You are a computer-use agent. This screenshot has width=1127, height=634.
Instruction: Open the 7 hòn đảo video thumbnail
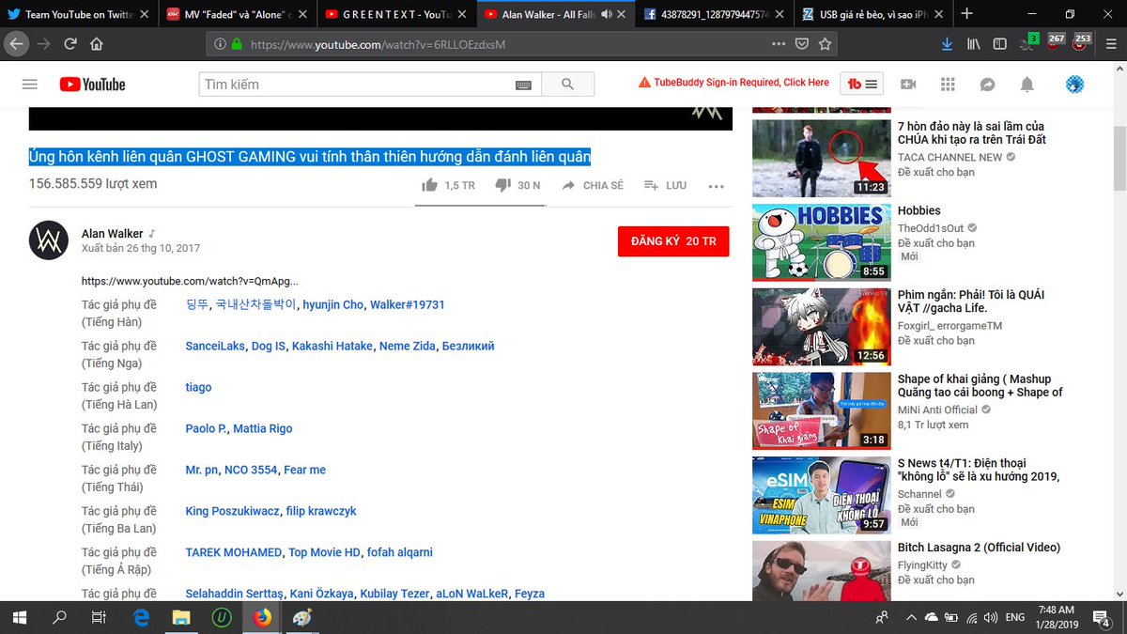822,158
